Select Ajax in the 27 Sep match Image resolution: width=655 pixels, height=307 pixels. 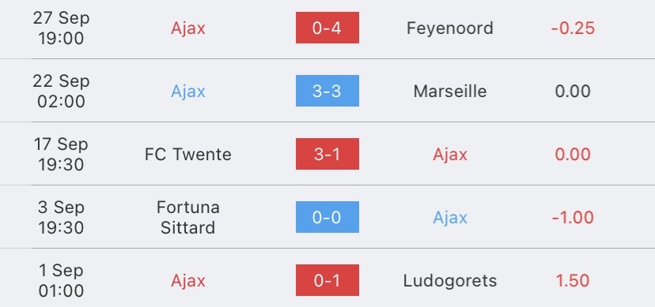(188, 28)
